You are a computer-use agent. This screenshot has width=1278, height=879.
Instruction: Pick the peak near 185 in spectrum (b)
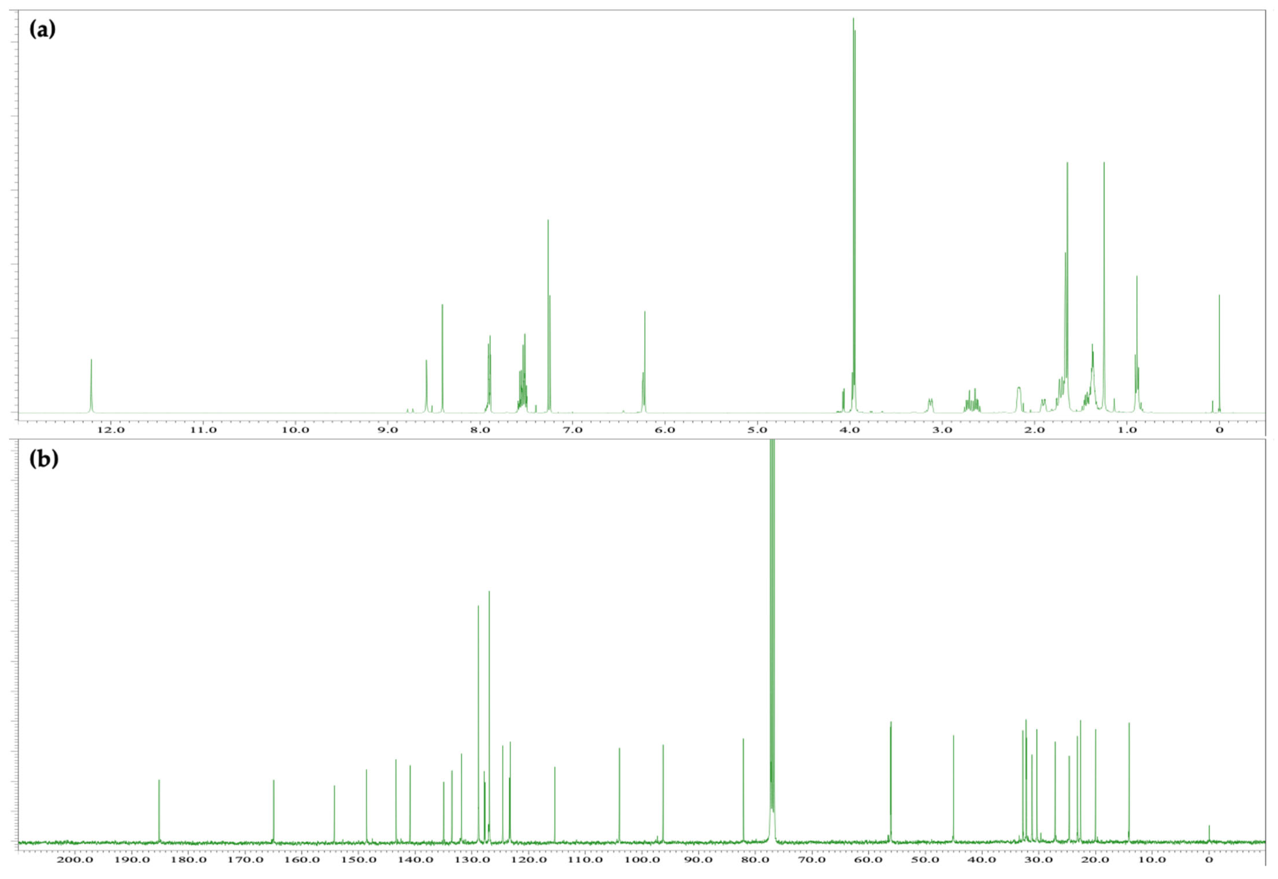tap(159, 810)
